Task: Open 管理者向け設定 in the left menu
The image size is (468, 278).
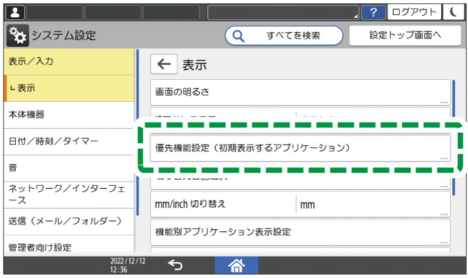Action: 69,246
